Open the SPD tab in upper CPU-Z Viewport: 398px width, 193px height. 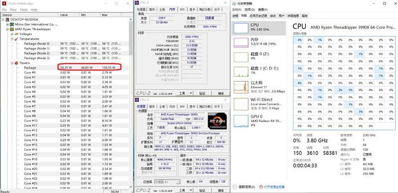pyautogui.click(x=182, y=9)
